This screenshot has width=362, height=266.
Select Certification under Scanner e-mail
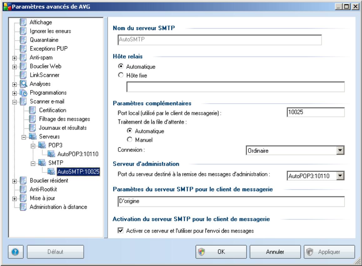coord(53,110)
